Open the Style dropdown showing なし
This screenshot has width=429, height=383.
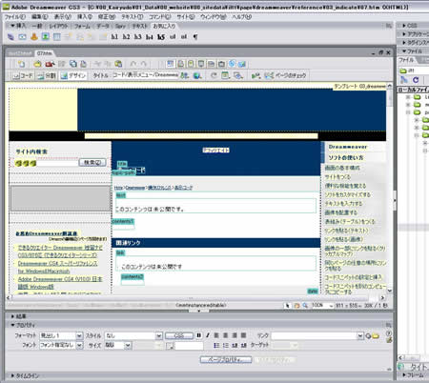point(159,335)
